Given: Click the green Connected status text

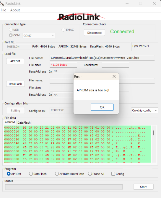Looking at the screenshot, I should pos(122,32).
